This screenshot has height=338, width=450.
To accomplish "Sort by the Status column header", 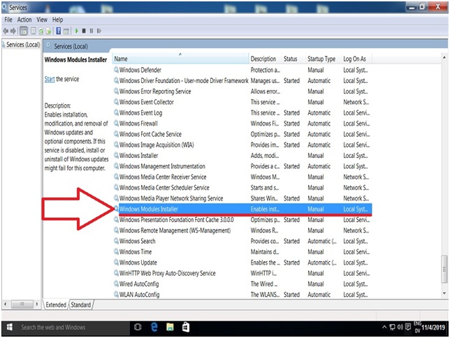I will 293,59.
